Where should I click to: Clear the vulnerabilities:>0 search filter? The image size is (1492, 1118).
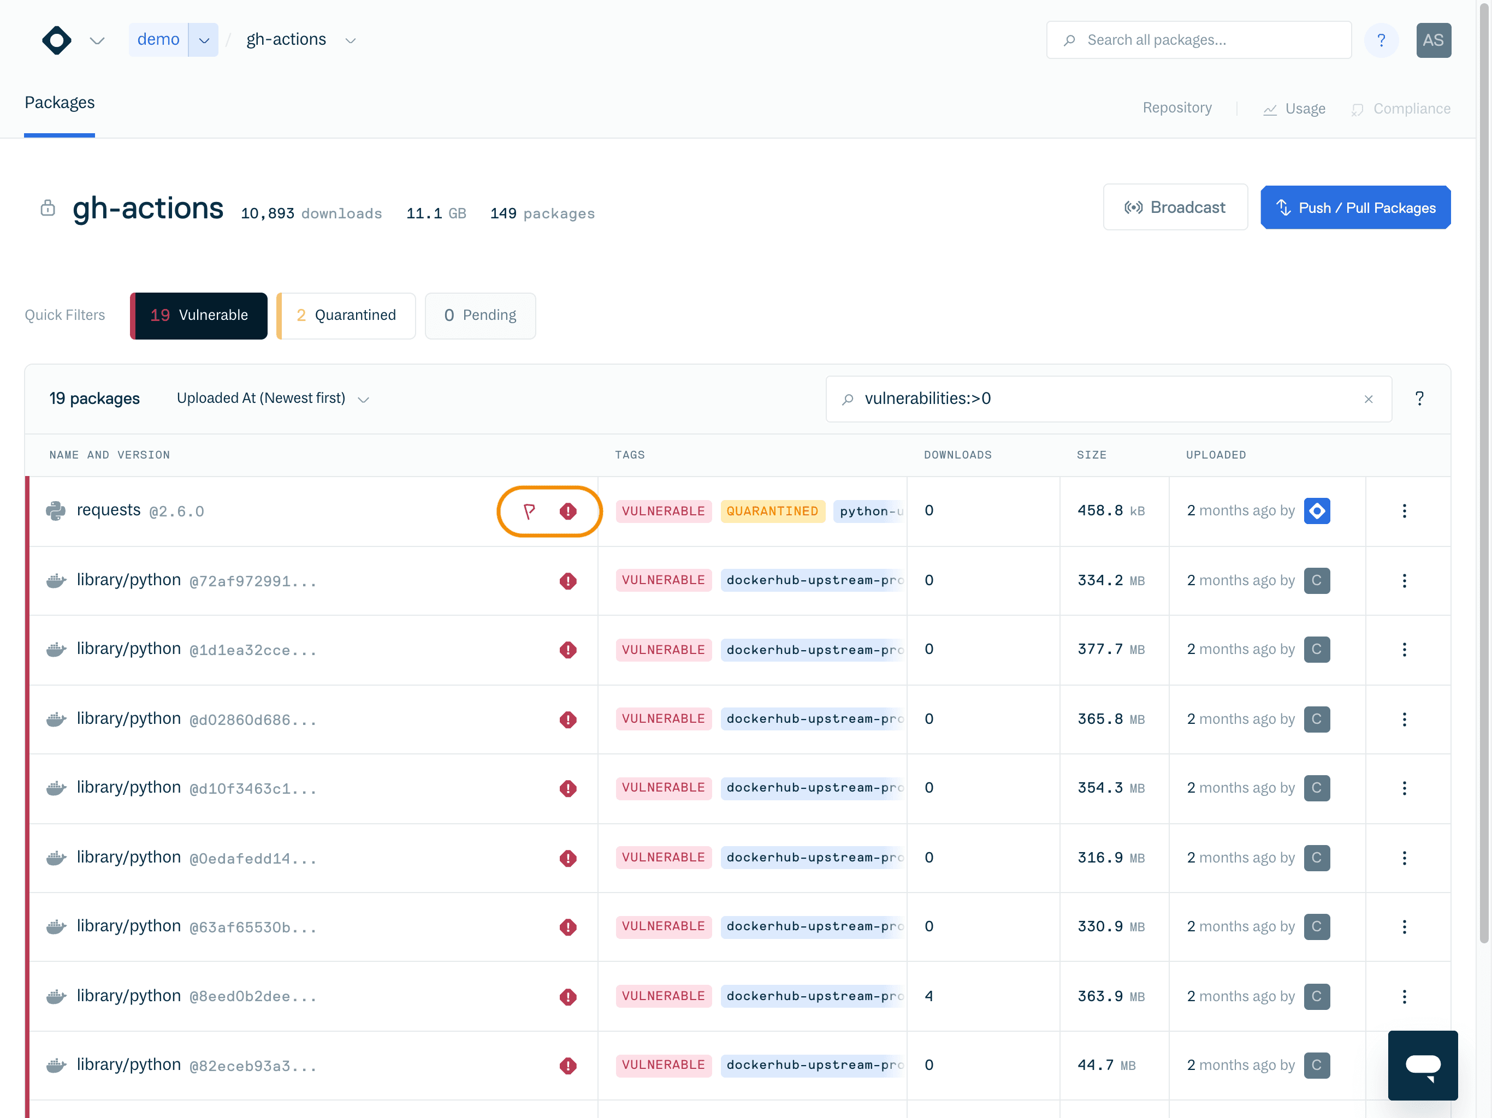tap(1368, 399)
